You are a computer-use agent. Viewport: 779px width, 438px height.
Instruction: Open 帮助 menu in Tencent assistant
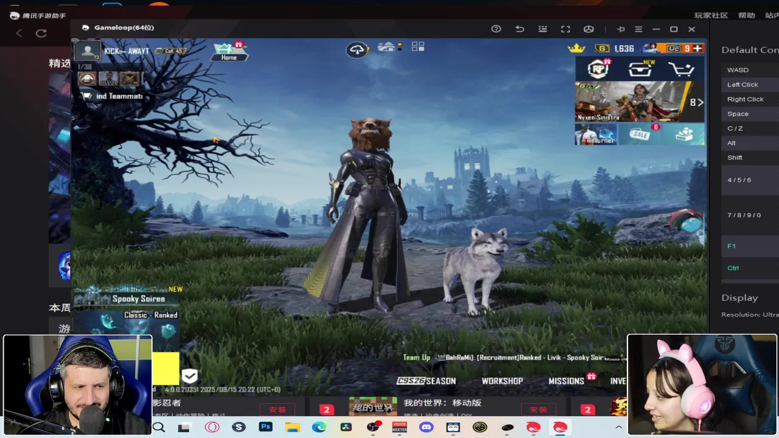pos(747,15)
